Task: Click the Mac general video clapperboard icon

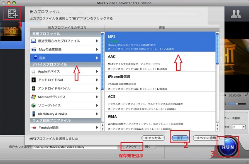Action: pos(34,50)
